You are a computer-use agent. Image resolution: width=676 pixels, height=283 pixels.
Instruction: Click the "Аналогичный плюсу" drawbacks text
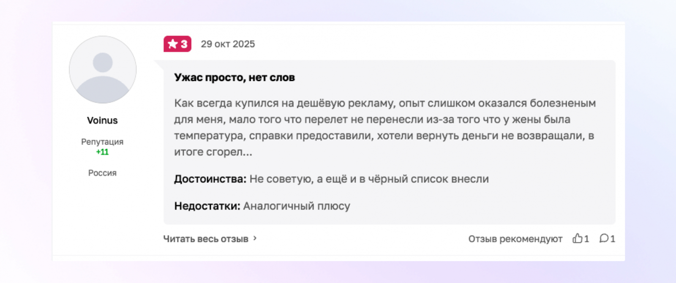(x=297, y=206)
